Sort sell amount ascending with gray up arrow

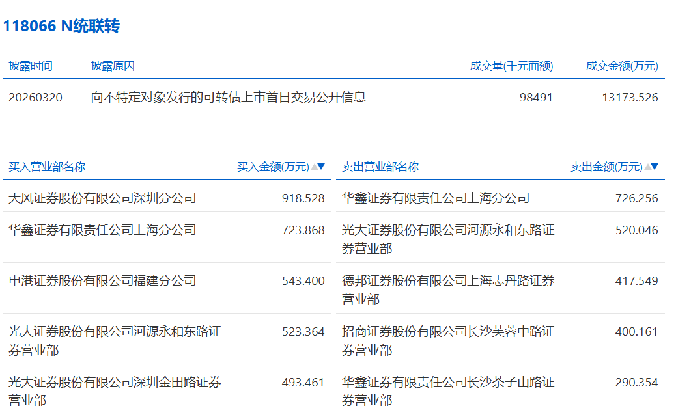(x=647, y=167)
